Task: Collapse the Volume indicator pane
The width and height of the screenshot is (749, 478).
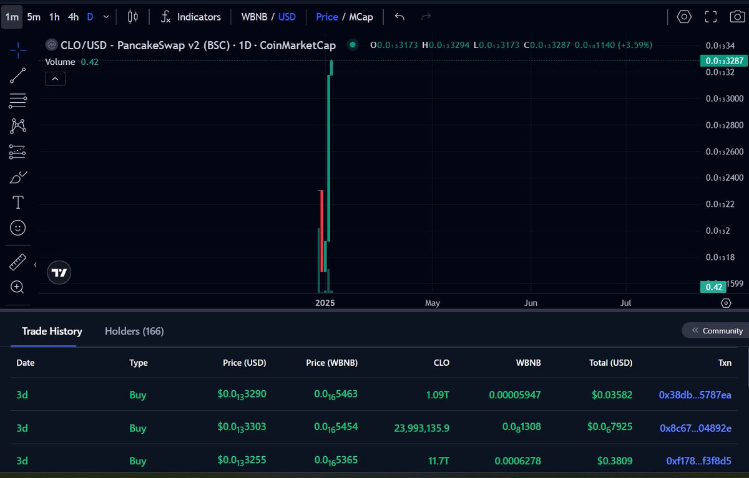Action: 55,79
